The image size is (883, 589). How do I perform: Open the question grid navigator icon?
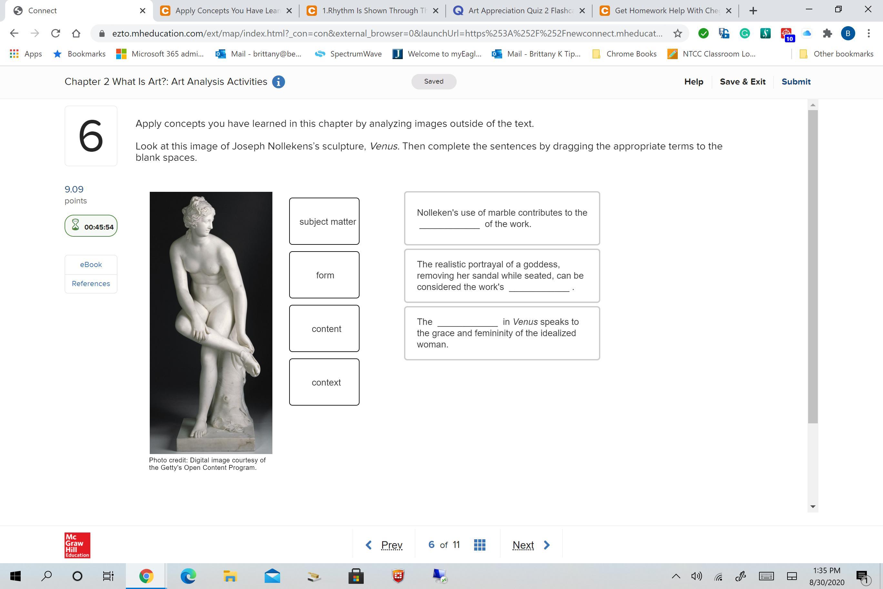tap(479, 545)
